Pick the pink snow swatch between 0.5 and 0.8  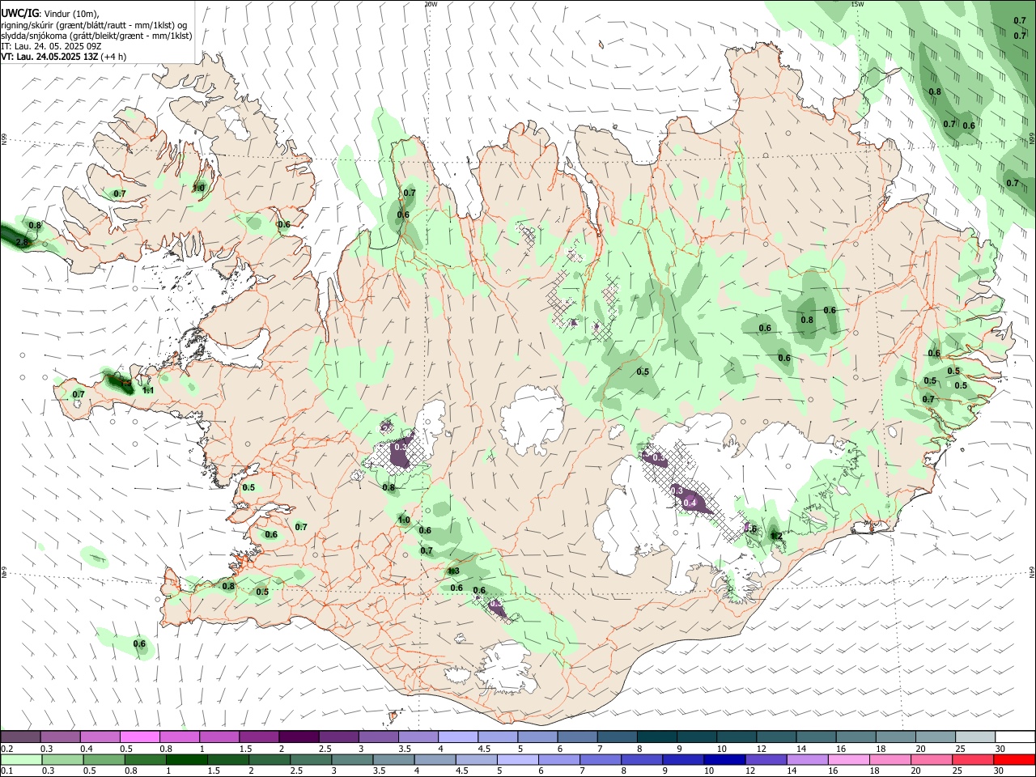(139, 737)
